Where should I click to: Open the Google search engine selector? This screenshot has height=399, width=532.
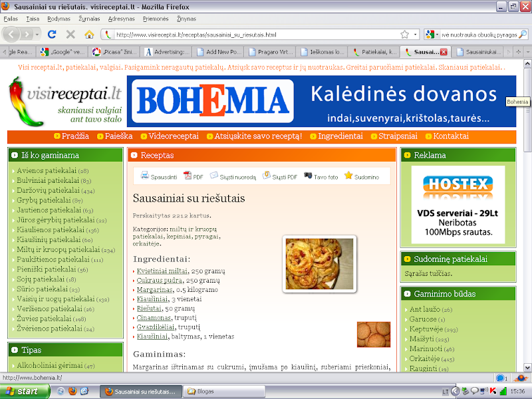tap(432, 35)
